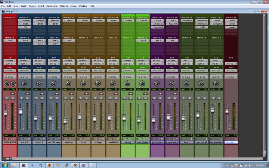Click pan knob on the Aux 1 channel

click(x=186, y=83)
